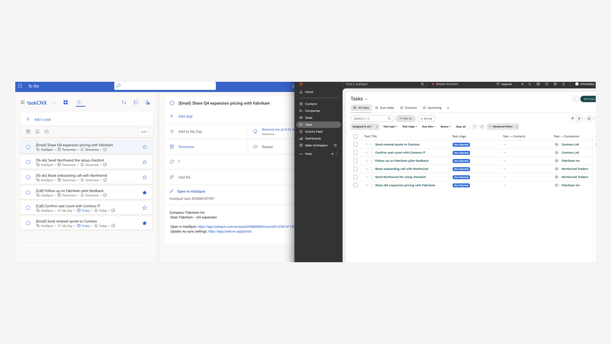
Task: Click the Sort by button in HubSpot
Action: point(426,118)
